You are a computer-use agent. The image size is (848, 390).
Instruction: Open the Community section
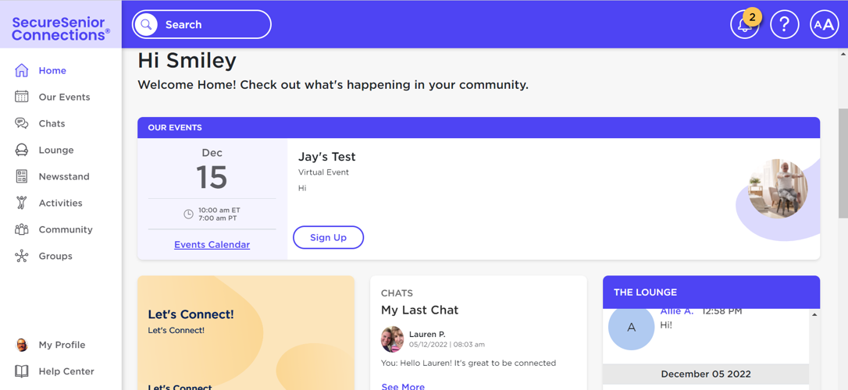pyautogui.click(x=65, y=229)
